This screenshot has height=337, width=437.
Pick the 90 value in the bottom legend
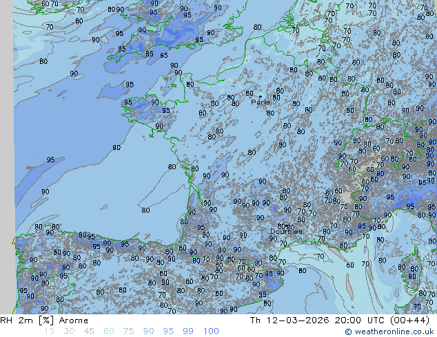149,331
